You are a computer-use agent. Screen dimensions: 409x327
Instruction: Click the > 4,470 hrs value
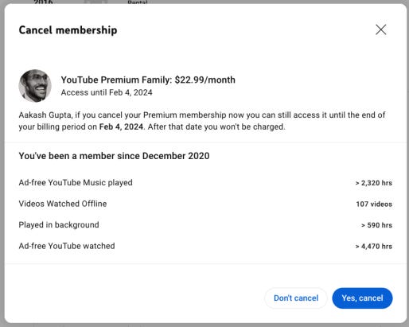point(374,247)
